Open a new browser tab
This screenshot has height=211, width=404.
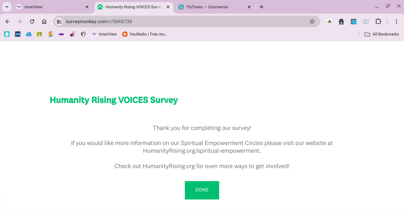tap(261, 7)
